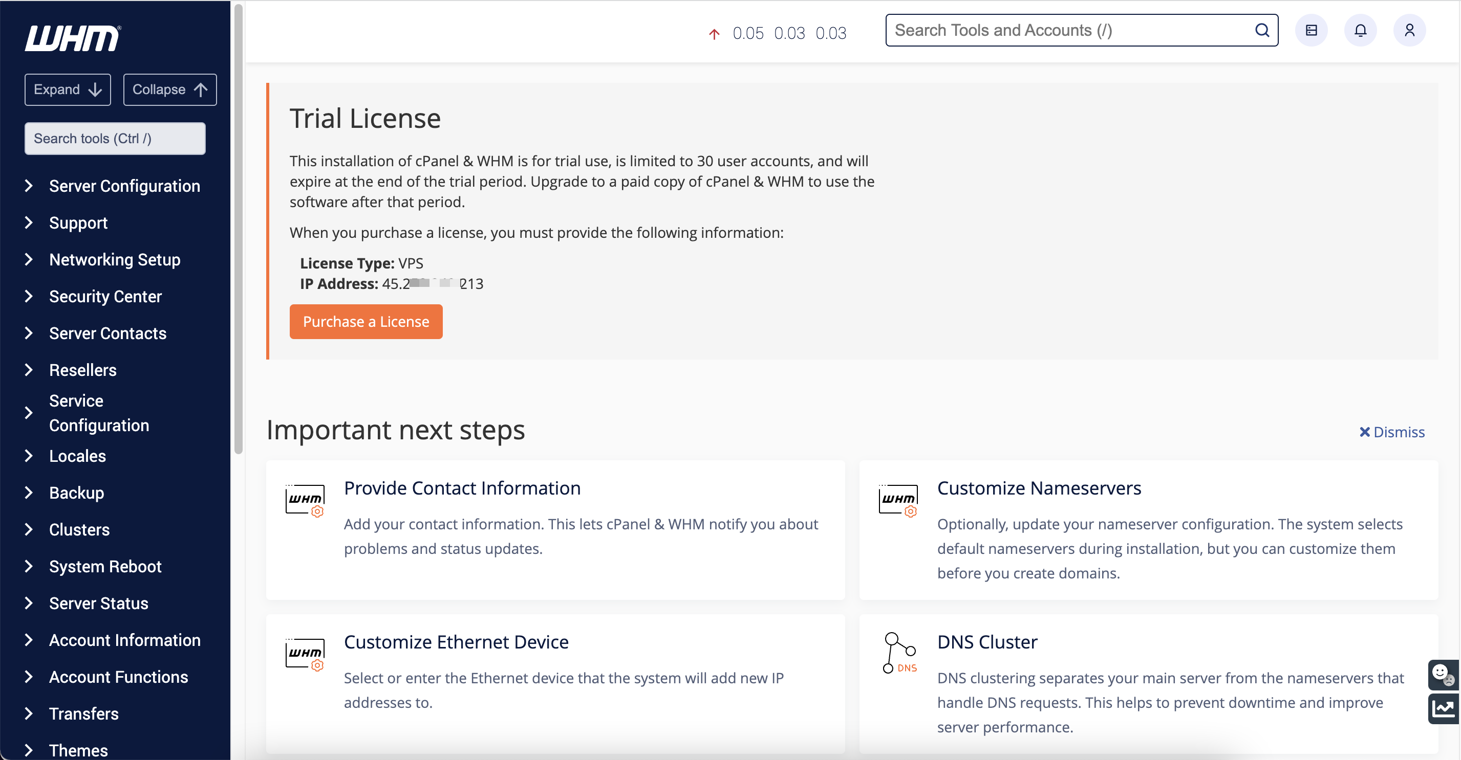Expand the Resellers chevron

(x=28, y=370)
